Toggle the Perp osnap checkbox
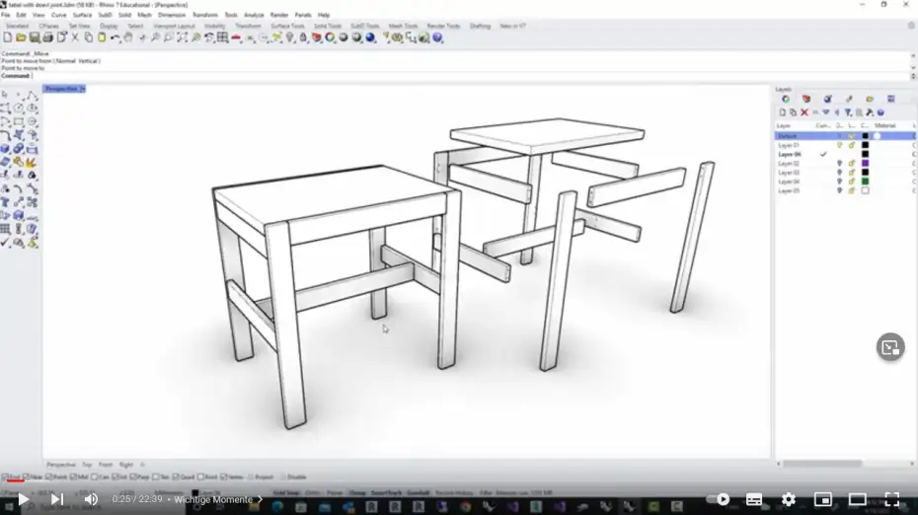The width and height of the screenshot is (918, 515). 133,477
